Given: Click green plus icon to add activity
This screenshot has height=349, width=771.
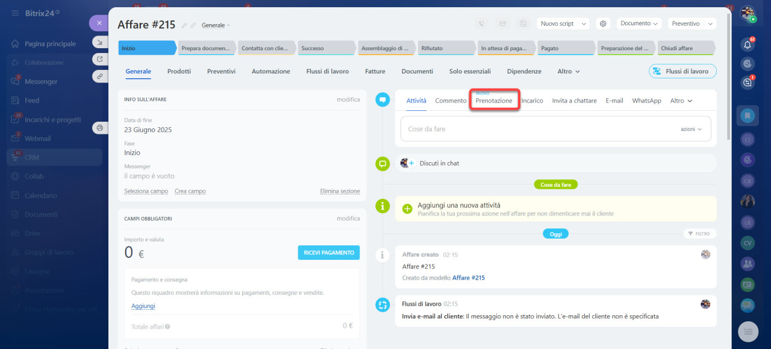Looking at the screenshot, I should (407, 209).
